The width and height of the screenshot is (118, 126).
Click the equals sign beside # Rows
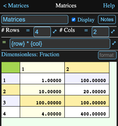coord(28,30)
